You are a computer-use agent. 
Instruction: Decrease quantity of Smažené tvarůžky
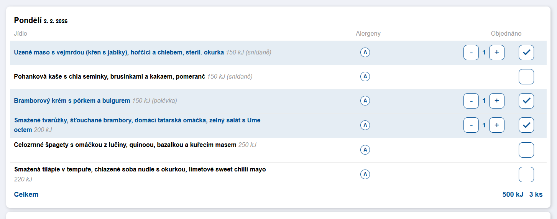[x=471, y=125]
